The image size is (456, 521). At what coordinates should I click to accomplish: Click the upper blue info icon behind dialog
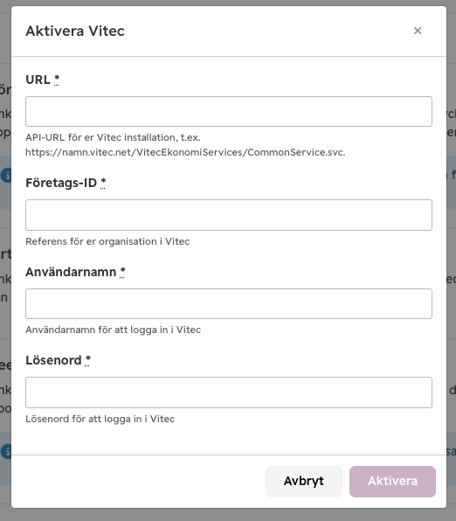coord(5,175)
